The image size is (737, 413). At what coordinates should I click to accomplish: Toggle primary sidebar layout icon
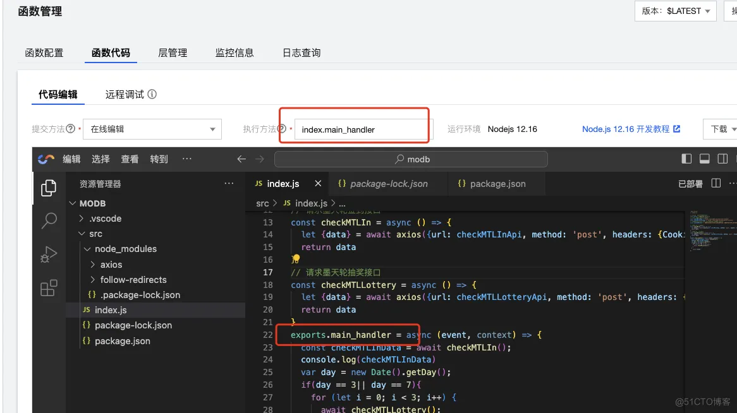click(x=686, y=159)
